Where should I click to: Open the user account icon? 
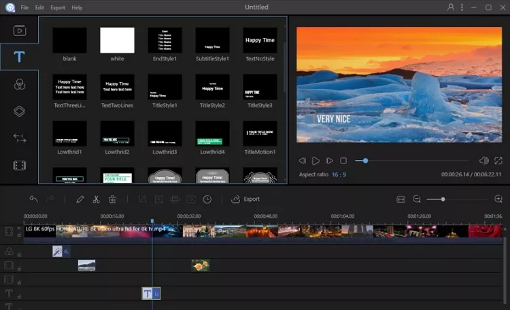click(x=451, y=7)
